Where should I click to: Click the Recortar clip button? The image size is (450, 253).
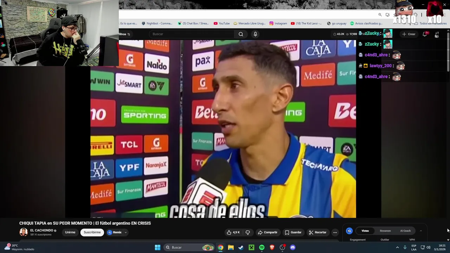318,232
